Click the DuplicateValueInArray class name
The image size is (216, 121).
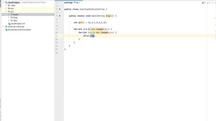pos(92,9)
